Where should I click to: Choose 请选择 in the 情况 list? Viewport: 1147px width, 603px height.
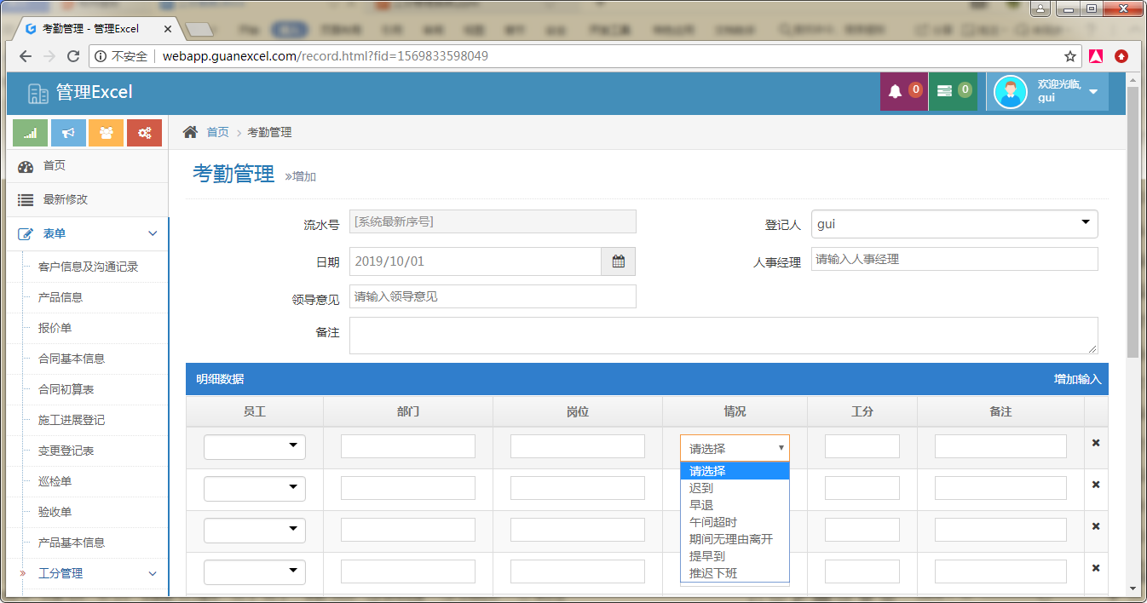tap(735, 471)
